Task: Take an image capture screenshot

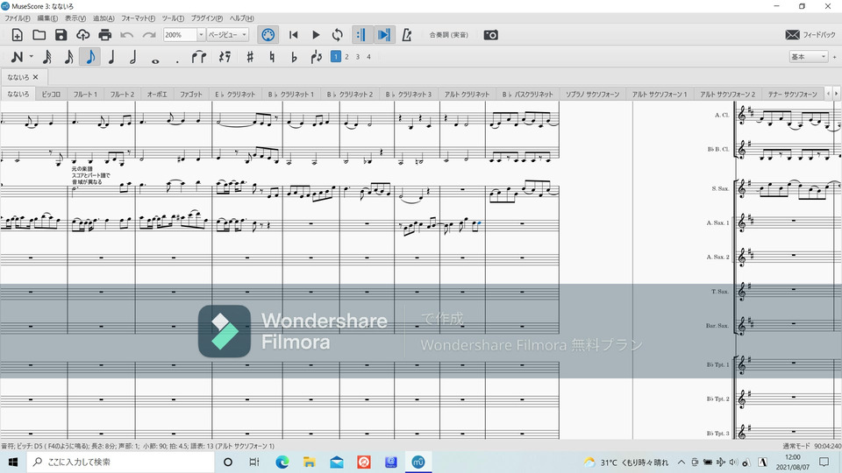Action: pyautogui.click(x=491, y=35)
